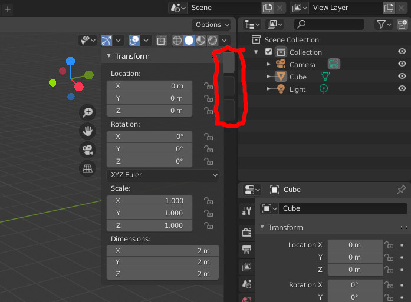Click the view layer browse icon
Image resolution: width=411 pixels, height=302 pixels.
pos(300,8)
